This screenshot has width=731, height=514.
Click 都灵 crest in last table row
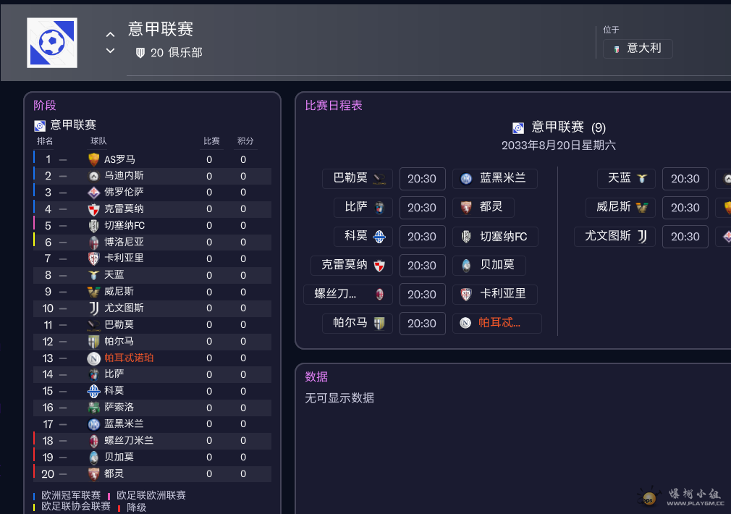tap(93, 473)
